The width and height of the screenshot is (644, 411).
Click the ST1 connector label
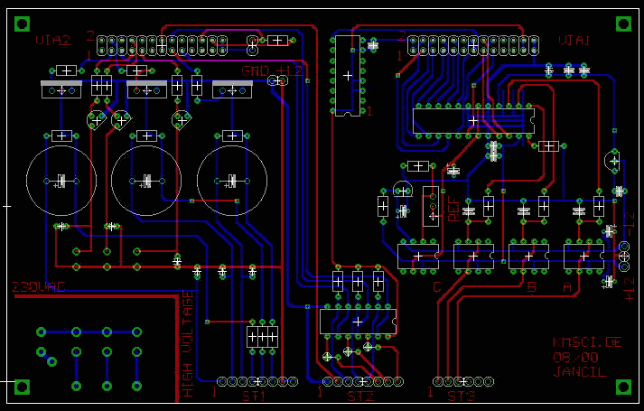(x=254, y=397)
